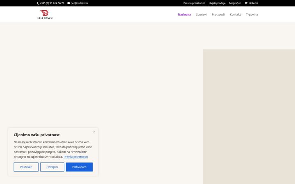Open Pravila privatnosti in top bar

[x=194, y=3]
